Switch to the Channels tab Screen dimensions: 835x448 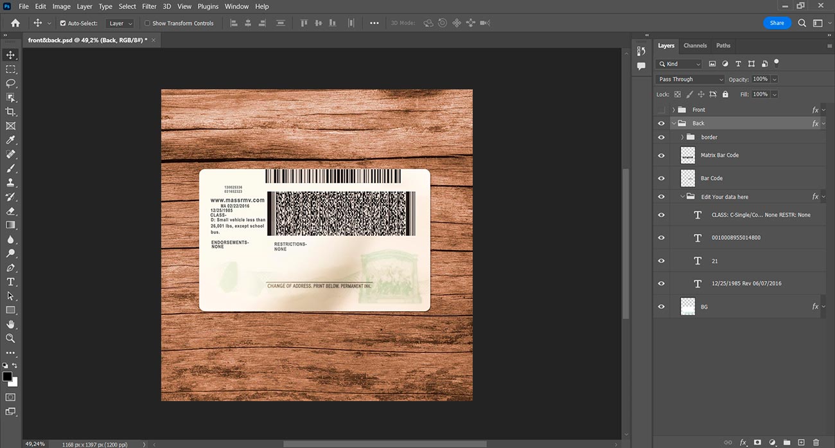coord(695,46)
